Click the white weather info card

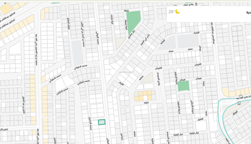click(x=209, y=14)
